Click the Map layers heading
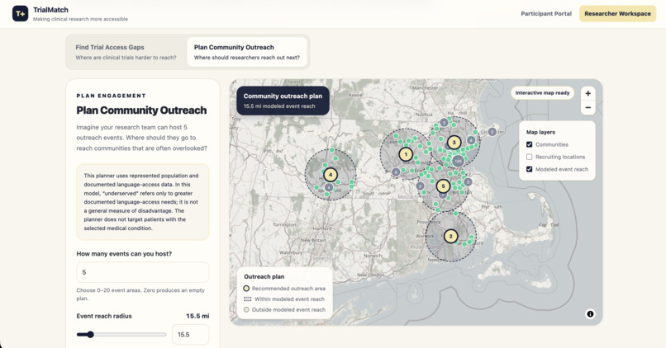The image size is (666, 348). click(x=540, y=132)
